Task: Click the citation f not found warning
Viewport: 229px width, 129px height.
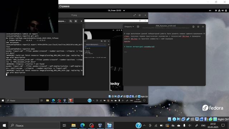Action: point(25,64)
